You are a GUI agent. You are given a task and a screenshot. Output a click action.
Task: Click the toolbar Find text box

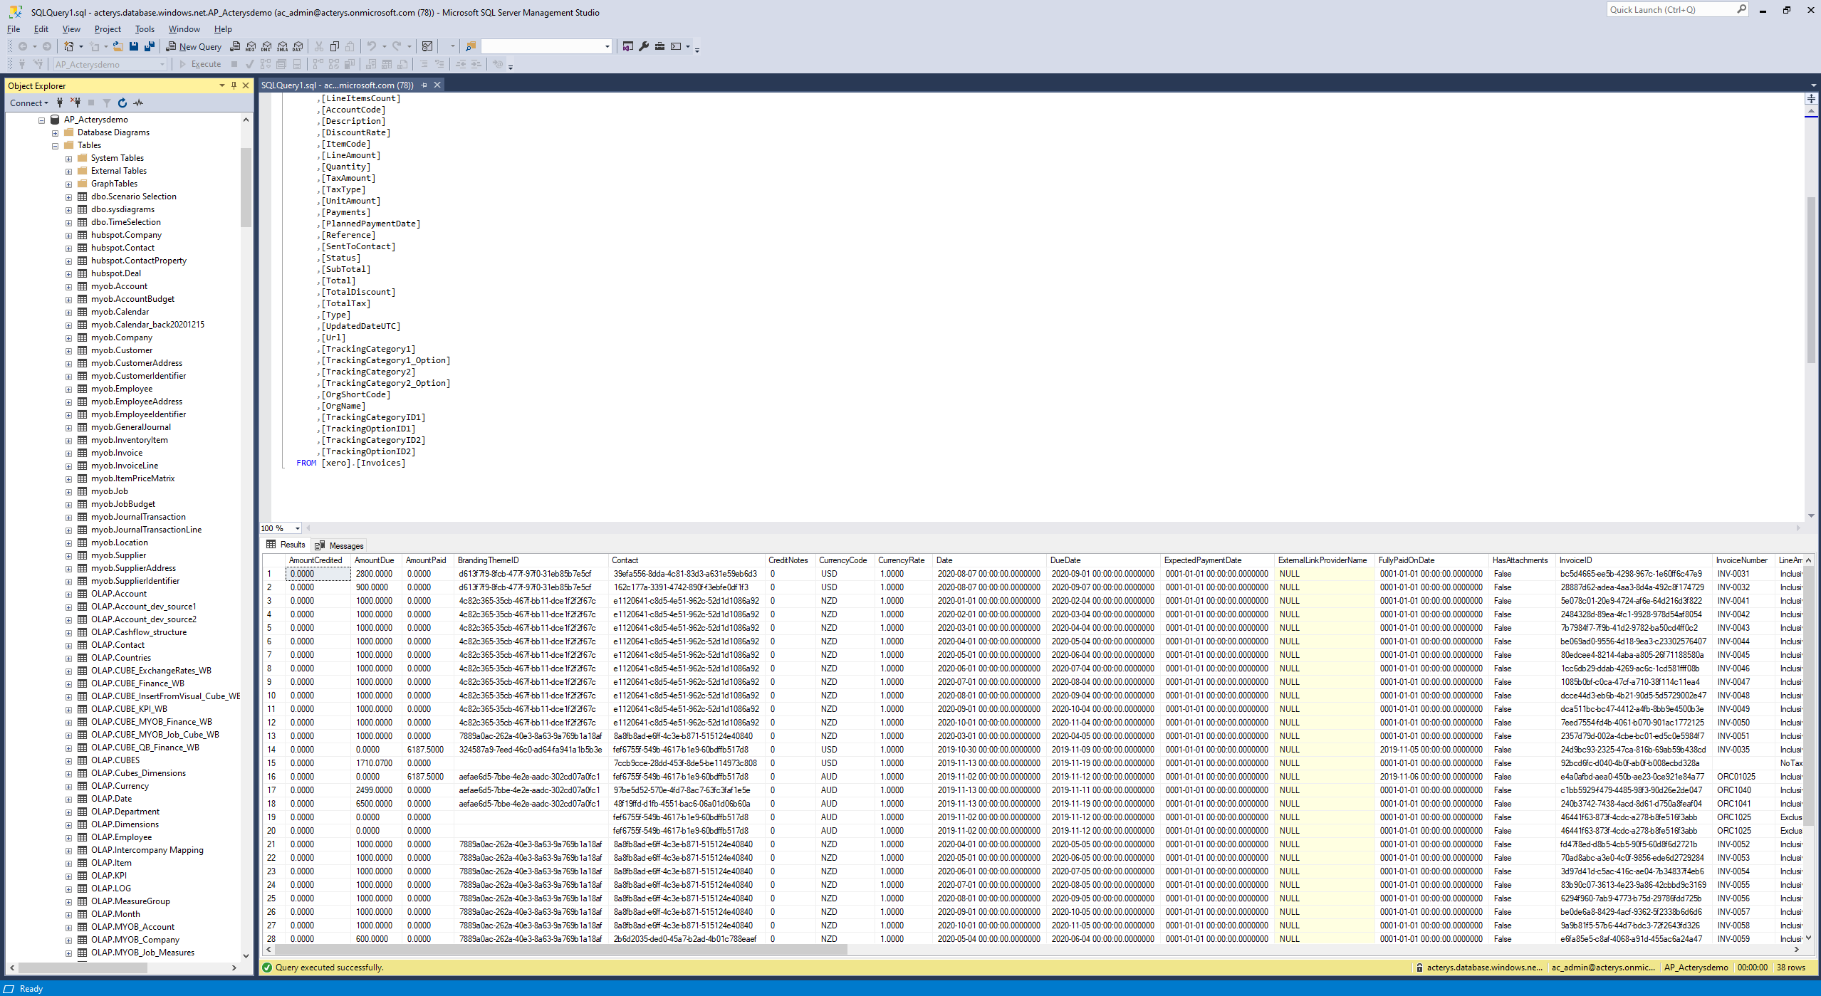(542, 46)
